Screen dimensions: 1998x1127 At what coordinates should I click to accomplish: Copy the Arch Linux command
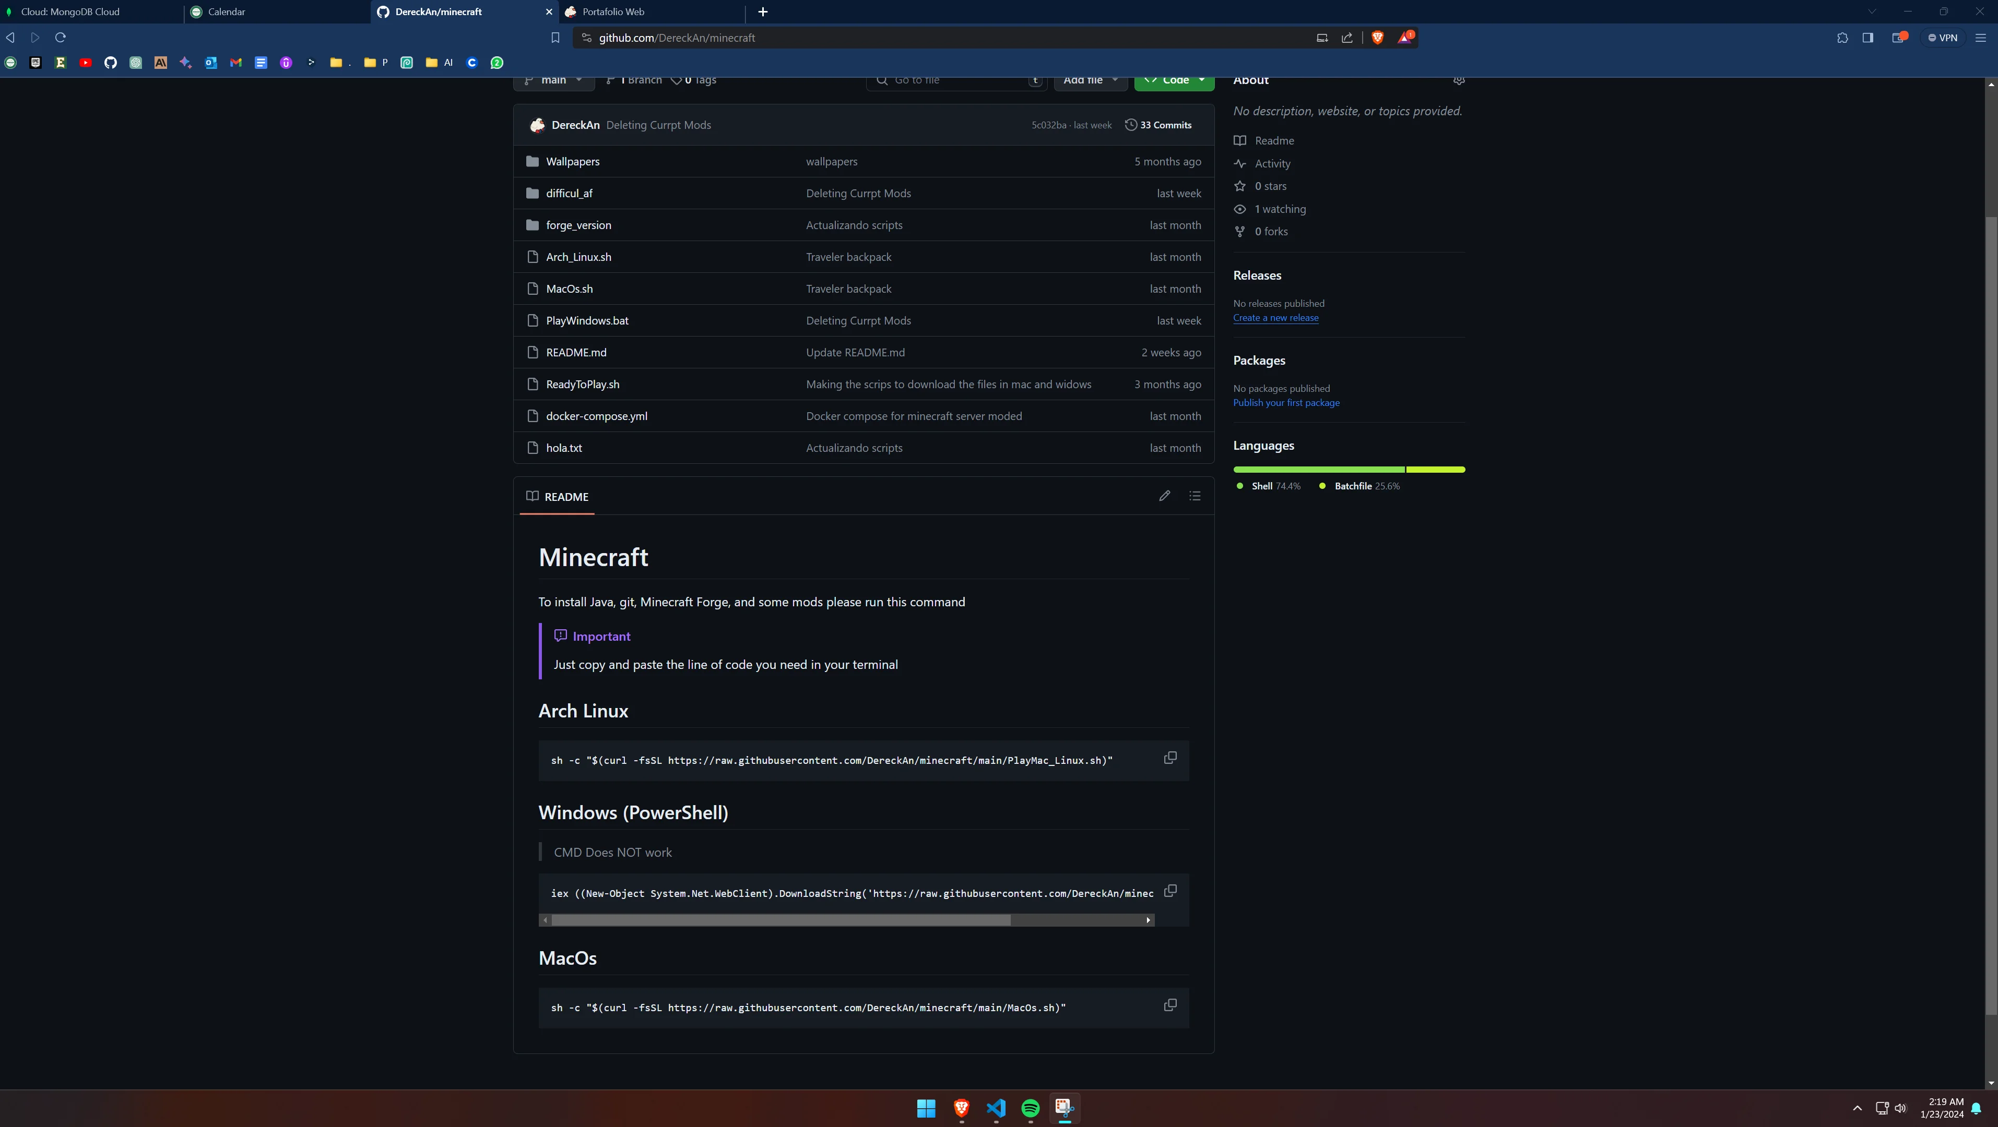1169,758
